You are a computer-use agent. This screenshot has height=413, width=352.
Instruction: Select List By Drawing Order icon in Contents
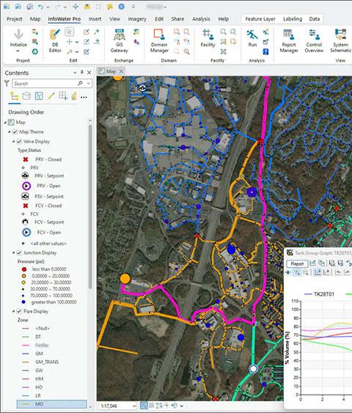pos(15,97)
